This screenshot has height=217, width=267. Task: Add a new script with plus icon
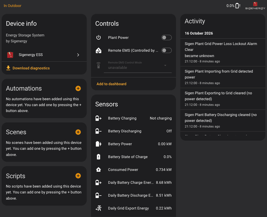pos(78,176)
